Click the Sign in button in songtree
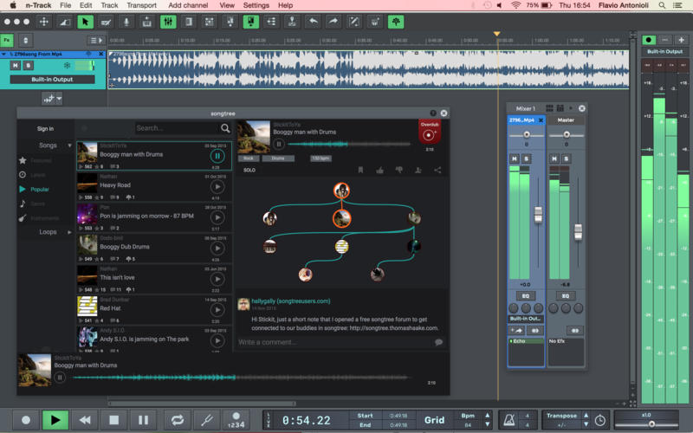 pos(45,128)
